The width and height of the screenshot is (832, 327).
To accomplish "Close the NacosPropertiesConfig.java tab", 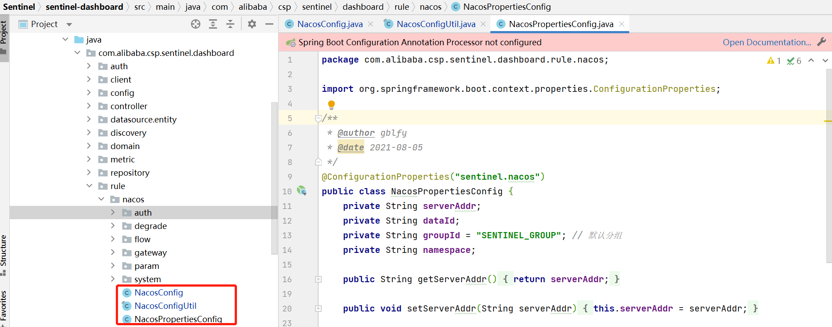I will pos(622,24).
